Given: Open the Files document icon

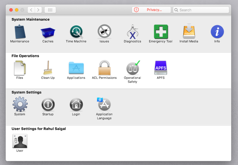Looking at the screenshot, I should [x=20, y=68].
